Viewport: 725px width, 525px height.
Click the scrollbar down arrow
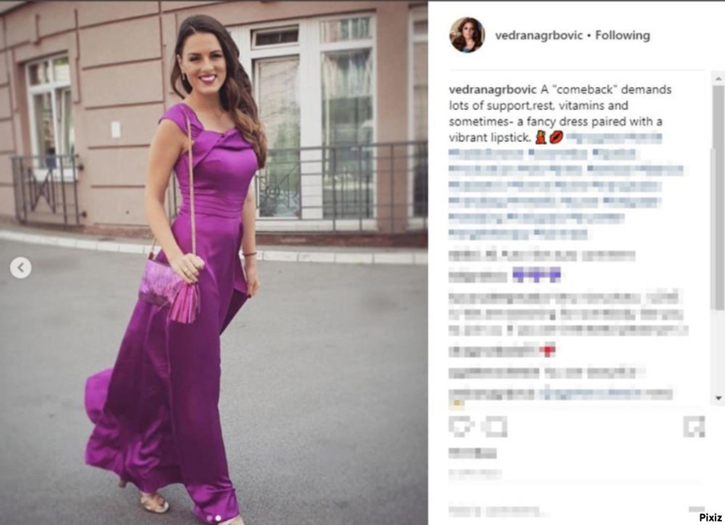[718, 398]
